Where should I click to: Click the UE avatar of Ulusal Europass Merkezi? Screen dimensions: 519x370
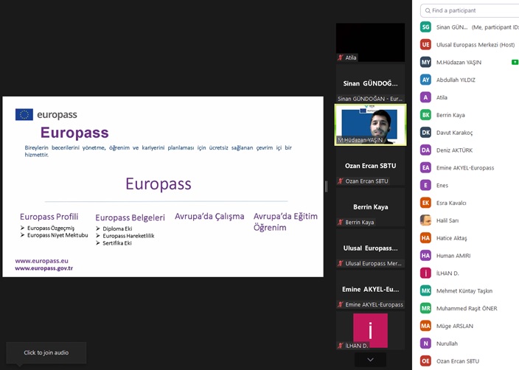tap(425, 45)
